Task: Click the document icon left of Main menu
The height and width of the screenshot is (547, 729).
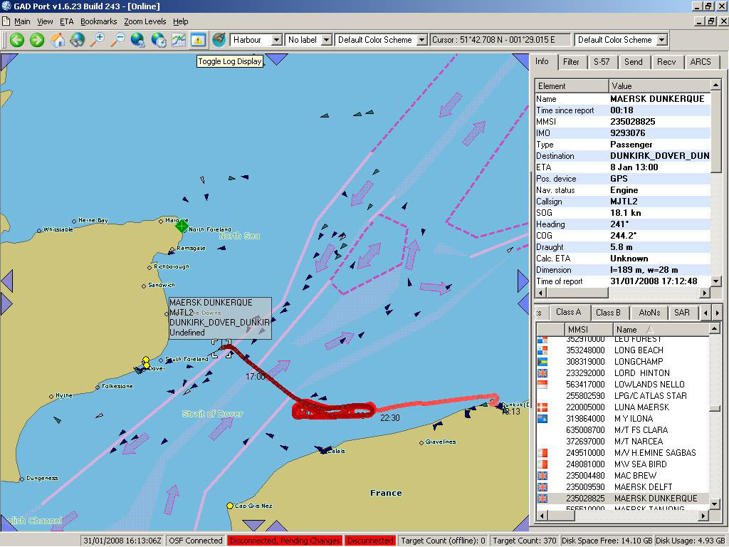Action: [6, 21]
